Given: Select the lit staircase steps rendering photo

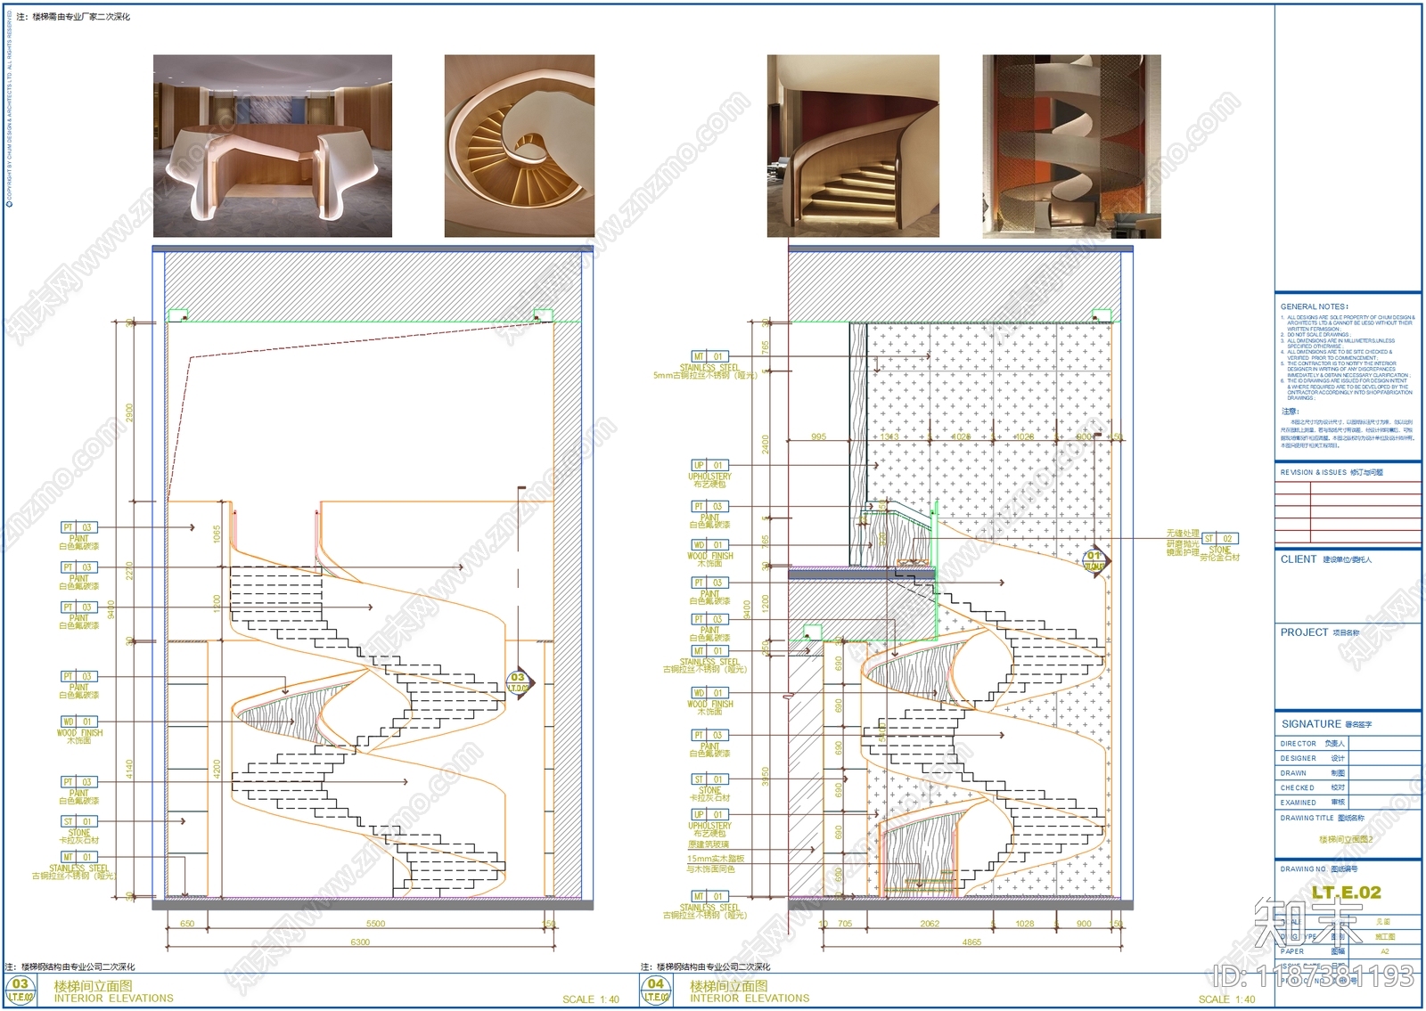Looking at the screenshot, I should (x=853, y=146).
